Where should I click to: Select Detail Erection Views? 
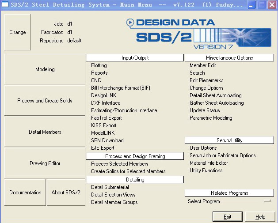pos(113,195)
